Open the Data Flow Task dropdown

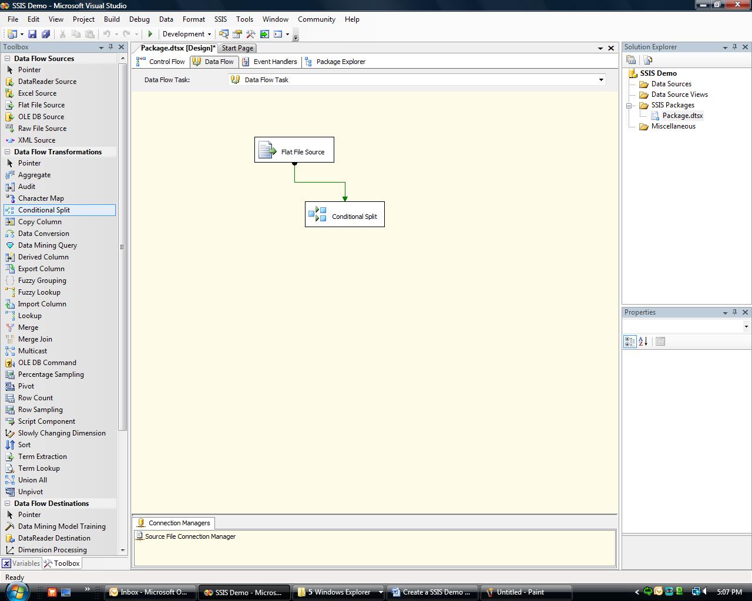click(601, 80)
